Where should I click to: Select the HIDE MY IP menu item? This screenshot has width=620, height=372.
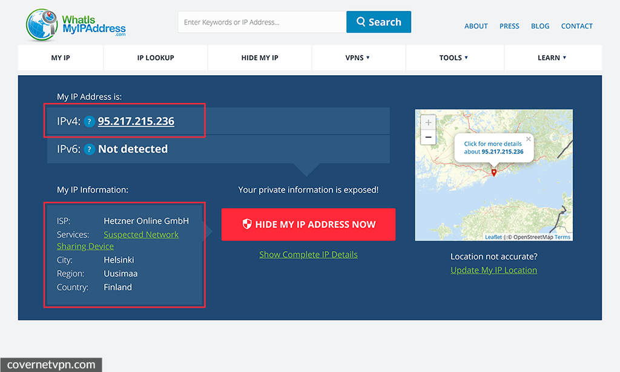(x=260, y=58)
